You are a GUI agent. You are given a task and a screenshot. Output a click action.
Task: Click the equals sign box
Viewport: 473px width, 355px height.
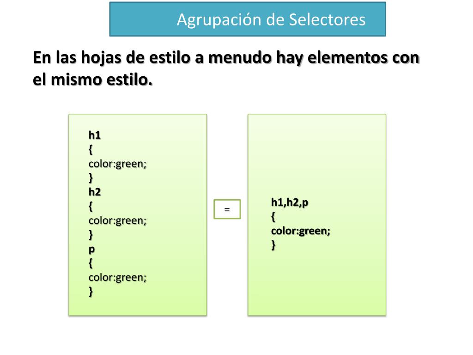227,209
